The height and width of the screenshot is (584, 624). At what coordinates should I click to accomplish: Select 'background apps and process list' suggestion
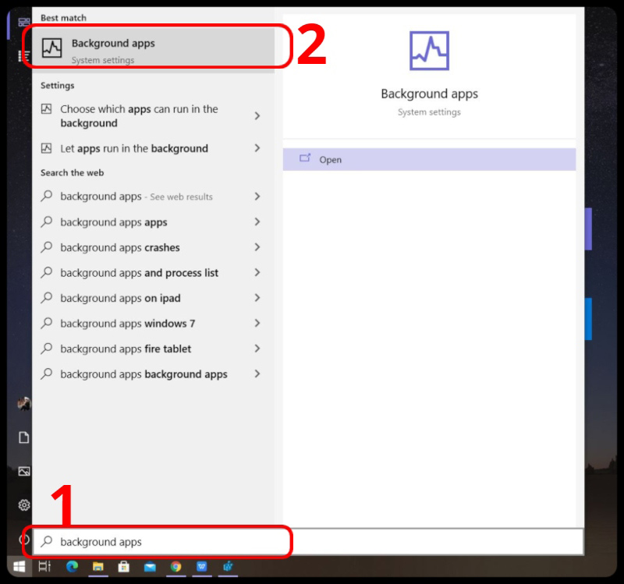click(x=139, y=273)
